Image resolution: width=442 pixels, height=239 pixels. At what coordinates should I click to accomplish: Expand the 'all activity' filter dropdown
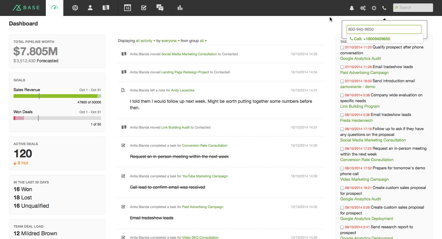click(145, 41)
